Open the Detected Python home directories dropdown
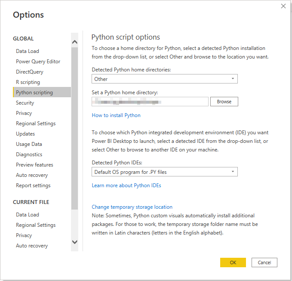Image resolution: width=292 pixels, height=281 pixels. point(165,79)
